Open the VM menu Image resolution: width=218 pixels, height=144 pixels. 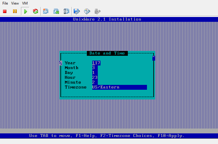25,3
